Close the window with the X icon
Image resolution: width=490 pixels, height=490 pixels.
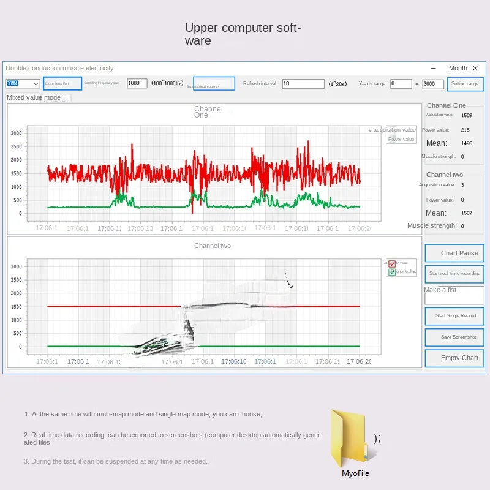[x=475, y=68]
